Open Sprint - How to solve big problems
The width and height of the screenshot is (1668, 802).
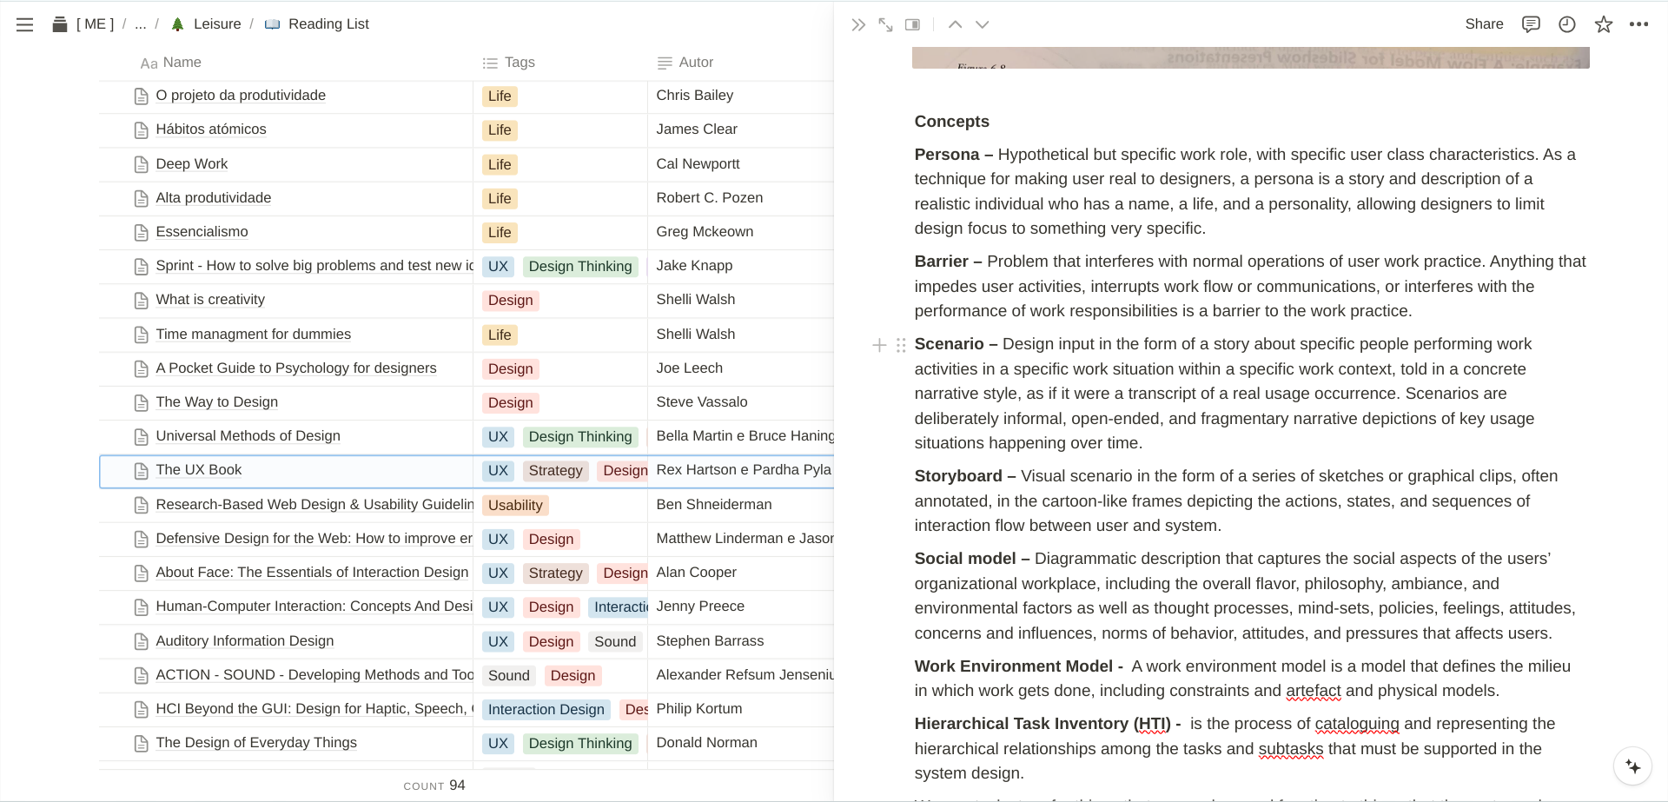pos(314,266)
